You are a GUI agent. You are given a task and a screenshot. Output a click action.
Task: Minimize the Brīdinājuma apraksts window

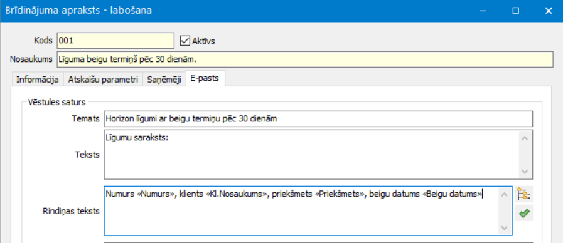point(483,11)
